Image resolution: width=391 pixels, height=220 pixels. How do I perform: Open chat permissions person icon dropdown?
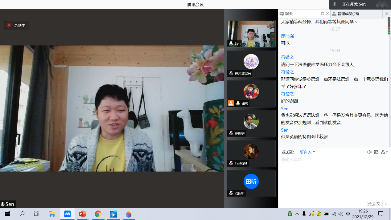pos(384,152)
